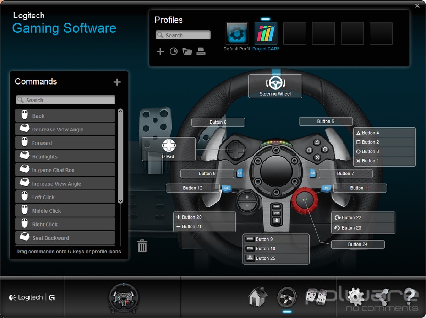This screenshot has width=426, height=318.
Task: Select the PlayStation Button 25 entry
Action: pyautogui.click(x=276, y=258)
